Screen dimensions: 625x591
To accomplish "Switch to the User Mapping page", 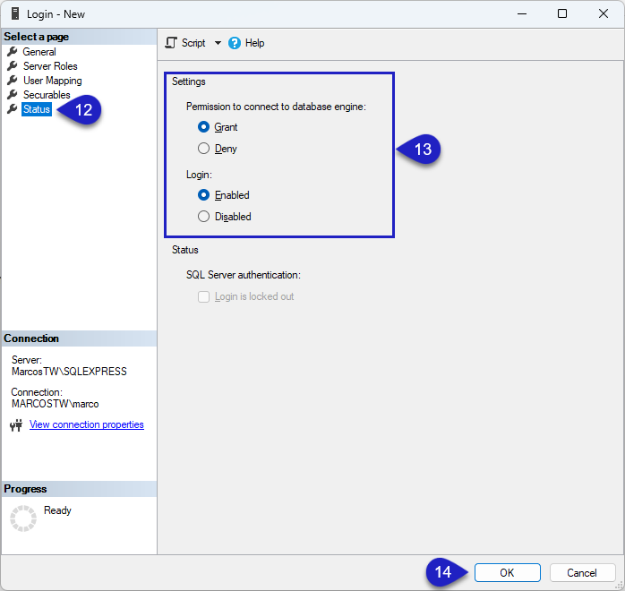I will pos(52,81).
